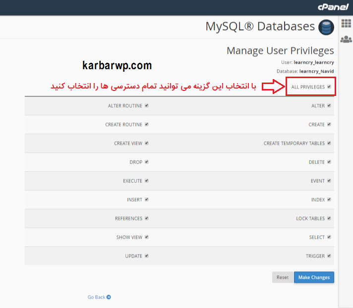Click the cPanel logo in header
Viewport: 353px width, 308px height.
coord(333,7)
